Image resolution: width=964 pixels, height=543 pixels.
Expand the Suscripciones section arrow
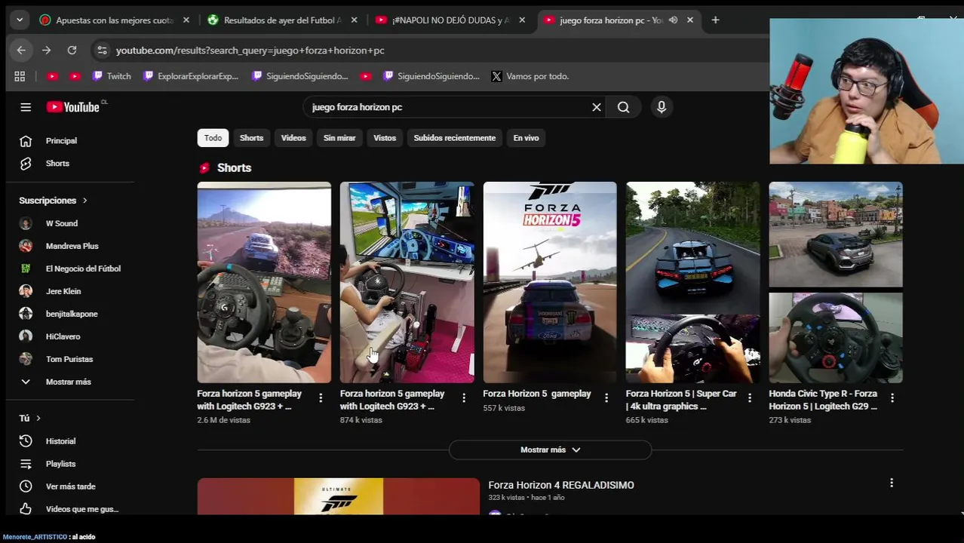point(84,201)
